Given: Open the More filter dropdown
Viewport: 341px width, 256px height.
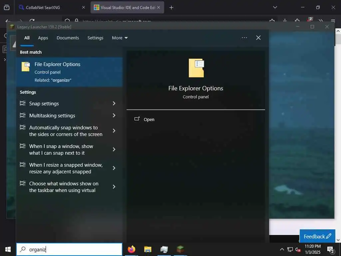Looking at the screenshot, I should 120,38.
